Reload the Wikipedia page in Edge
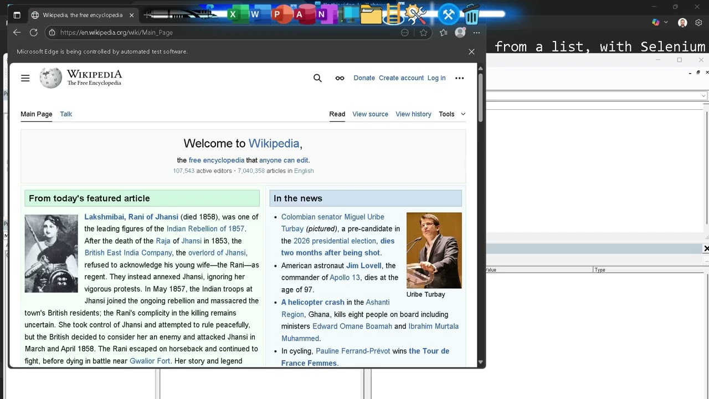Image resolution: width=709 pixels, height=399 pixels. (x=34, y=33)
